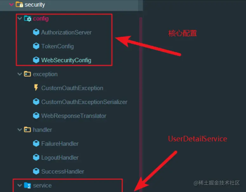Collapse the config folder chevron

(x=20, y=18)
